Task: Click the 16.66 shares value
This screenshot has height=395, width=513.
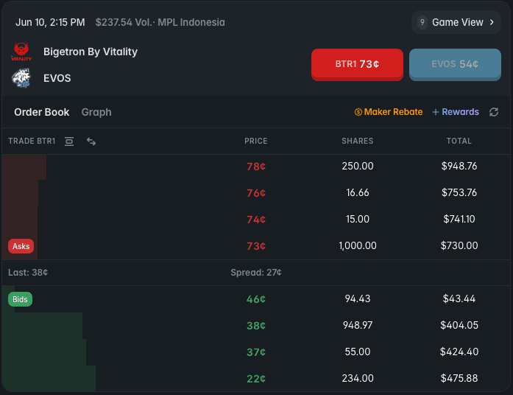Action: [x=358, y=192]
